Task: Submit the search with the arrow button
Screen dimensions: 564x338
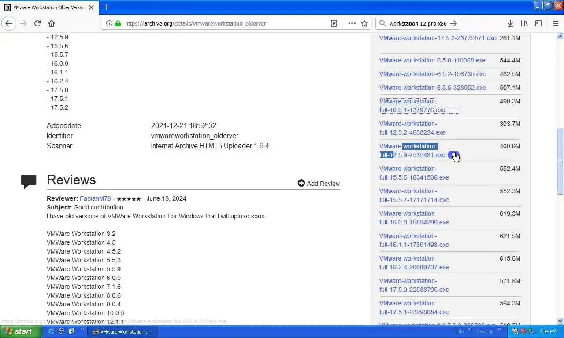Action: (x=453, y=23)
